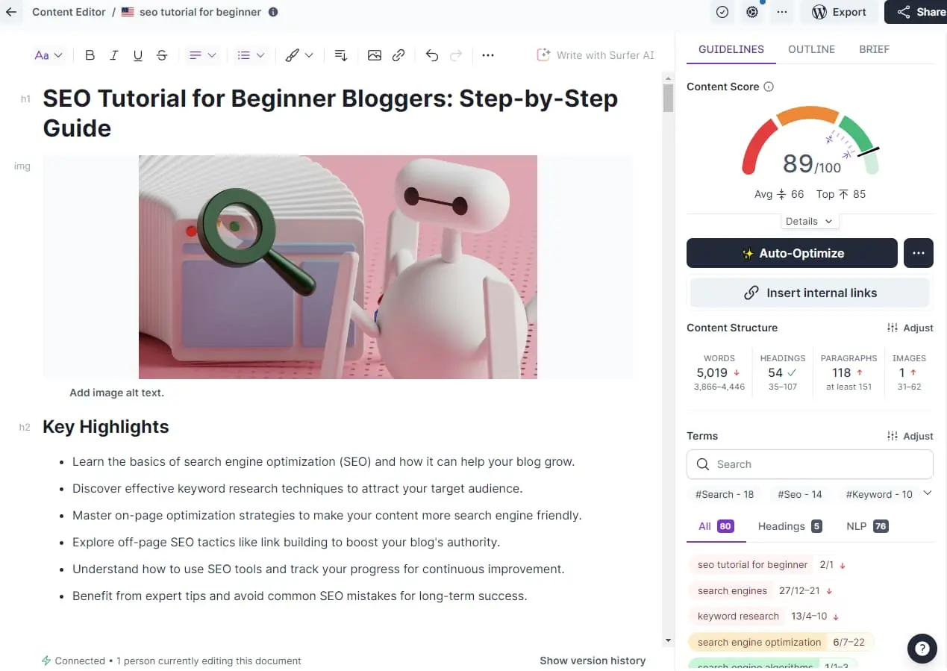Open the list style dropdown
947x671 pixels.
click(x=251, y=55)
